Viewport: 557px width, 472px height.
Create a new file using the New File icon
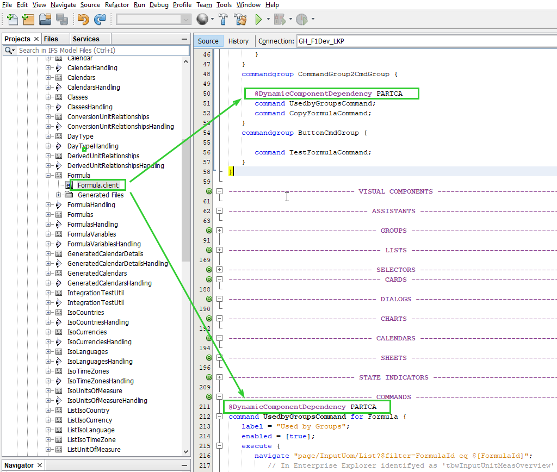(11, 19)
